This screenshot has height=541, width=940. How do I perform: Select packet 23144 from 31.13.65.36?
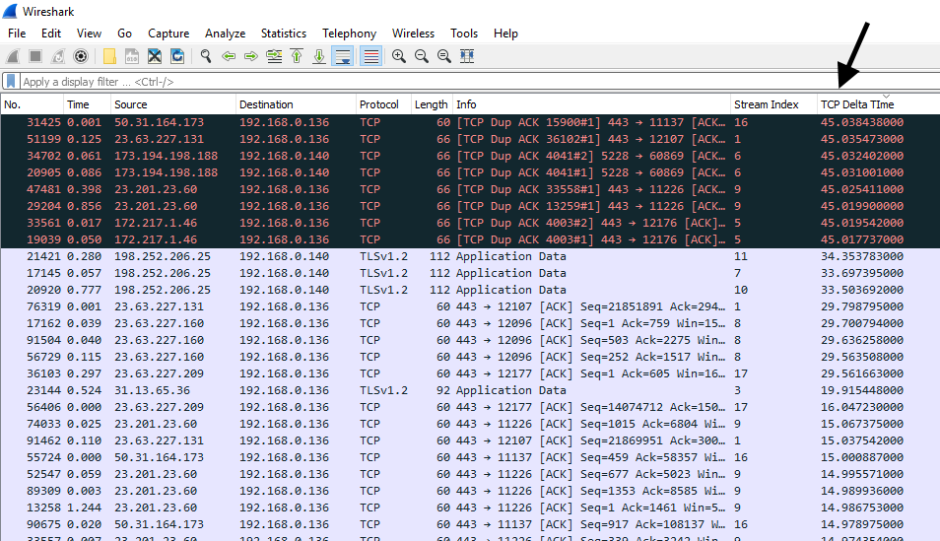tap(470, 390)
